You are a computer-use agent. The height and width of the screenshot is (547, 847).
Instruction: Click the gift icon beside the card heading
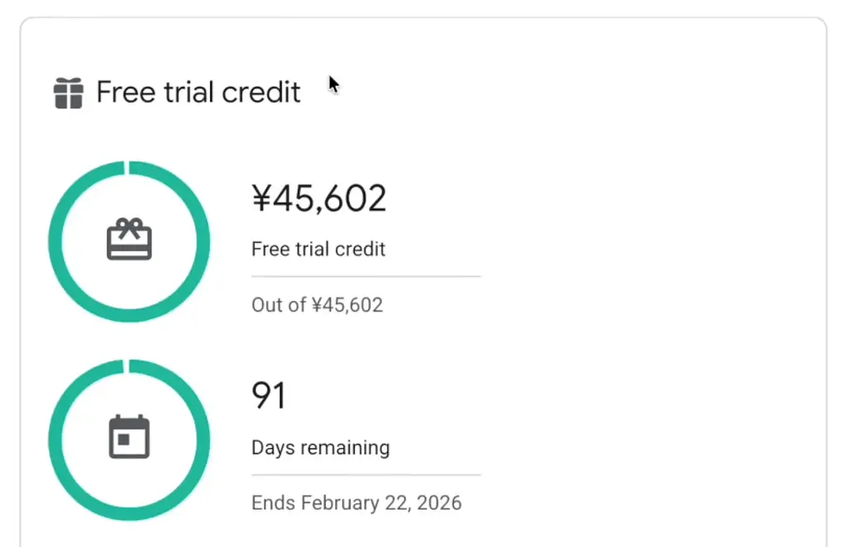(x=69, y=93)
